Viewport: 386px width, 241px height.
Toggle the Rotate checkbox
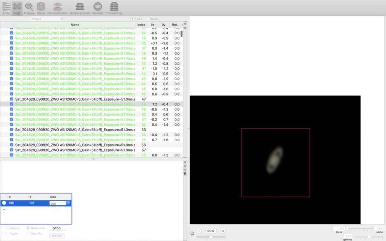pos(7,228)
